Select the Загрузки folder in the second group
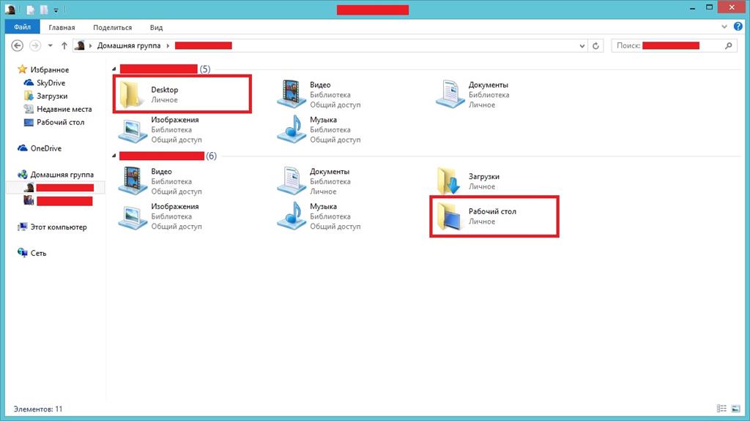The image size is (750, 421). click(x=468, y=181)
